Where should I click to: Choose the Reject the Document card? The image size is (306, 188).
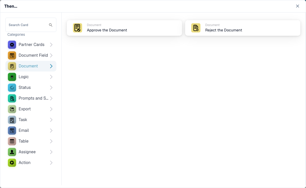tap(243, 28)
